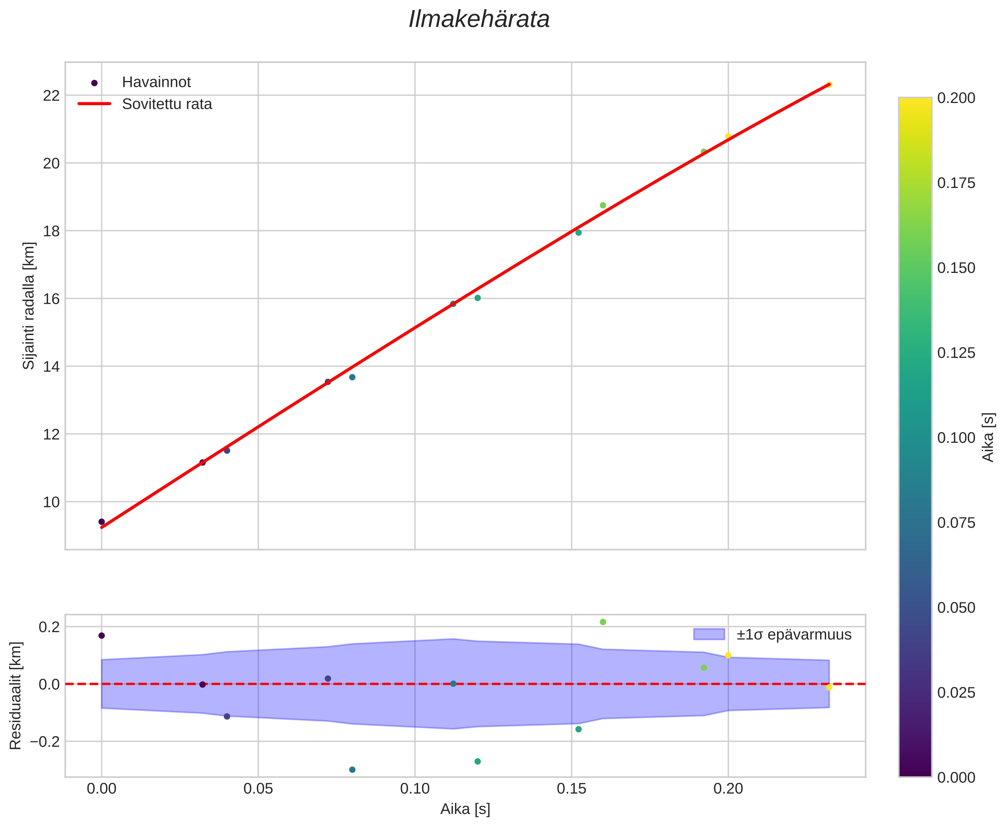This screenshot has height=826, width=1005.
Task: Click the green observation point near 18.7 km
Action: (x=603, y=205)
